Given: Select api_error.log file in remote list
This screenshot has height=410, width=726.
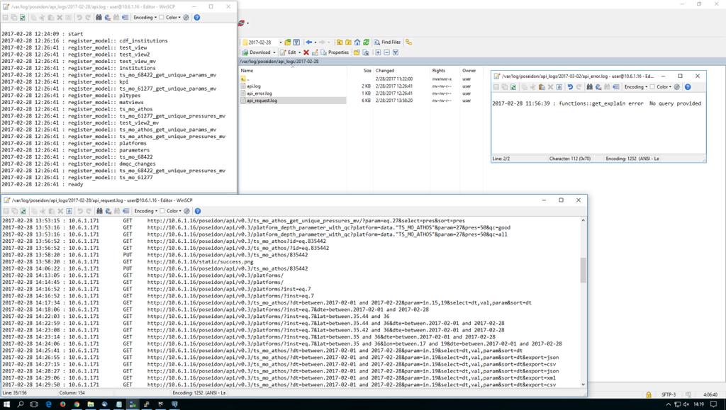Looking at the screenshot, I should pos(259,93).
